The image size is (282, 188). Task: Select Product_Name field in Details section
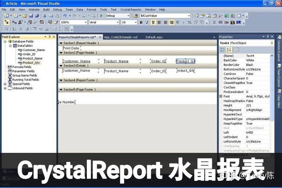tap(122, 71)
